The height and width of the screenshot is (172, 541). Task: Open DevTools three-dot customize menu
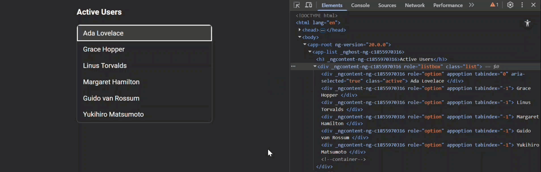pyautogui.click(x=522, y=5)
